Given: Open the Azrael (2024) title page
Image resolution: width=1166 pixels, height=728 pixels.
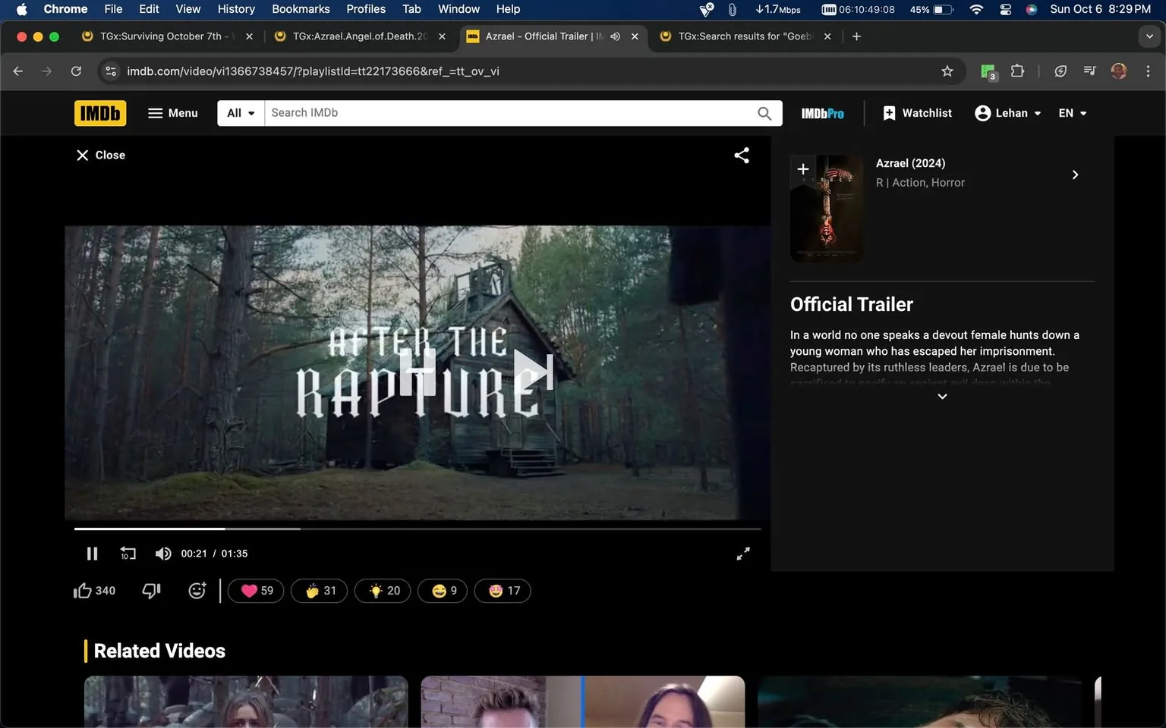Looking at the screenshot, I should click(910, 163).
